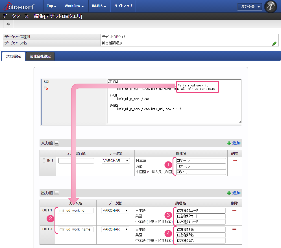
Task: Open the OUT 2 VARCHAR dropdown
Action: pos(115,229)
